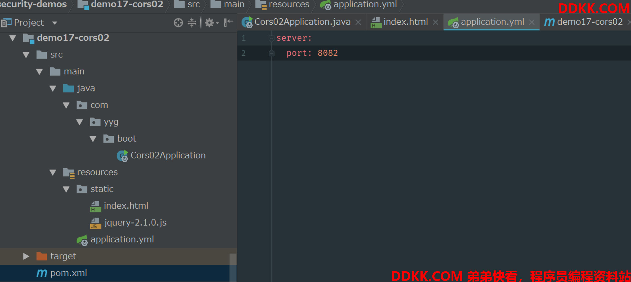Click the port value 8082
This screenshot has width=631, height=282.
click(x=328, y=53)
